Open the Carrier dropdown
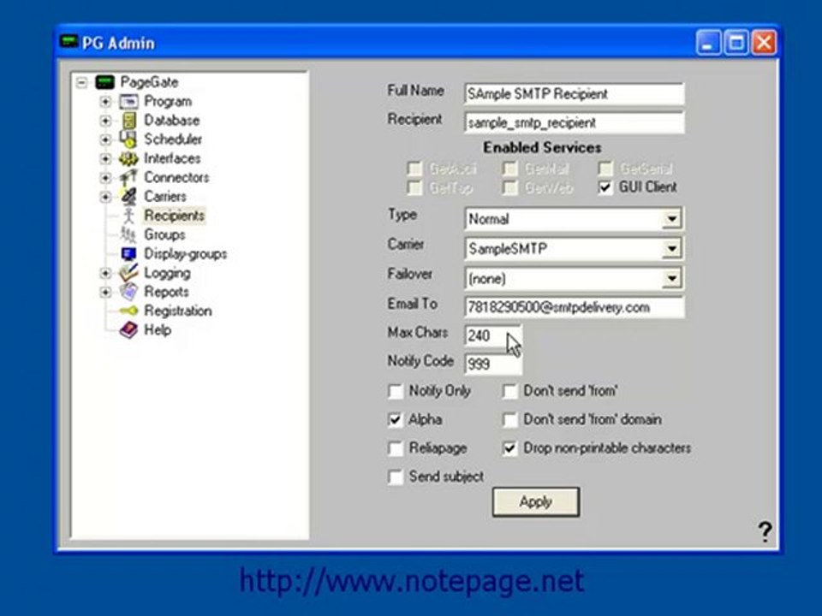 tap(671, 249)
